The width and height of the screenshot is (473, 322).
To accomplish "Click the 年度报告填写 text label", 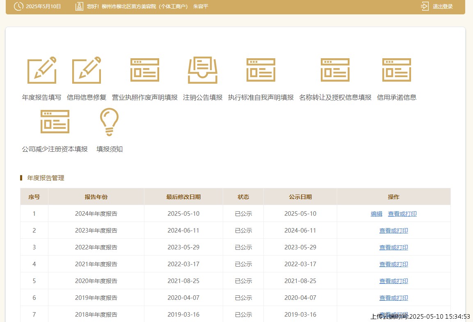I will [41, 97].
